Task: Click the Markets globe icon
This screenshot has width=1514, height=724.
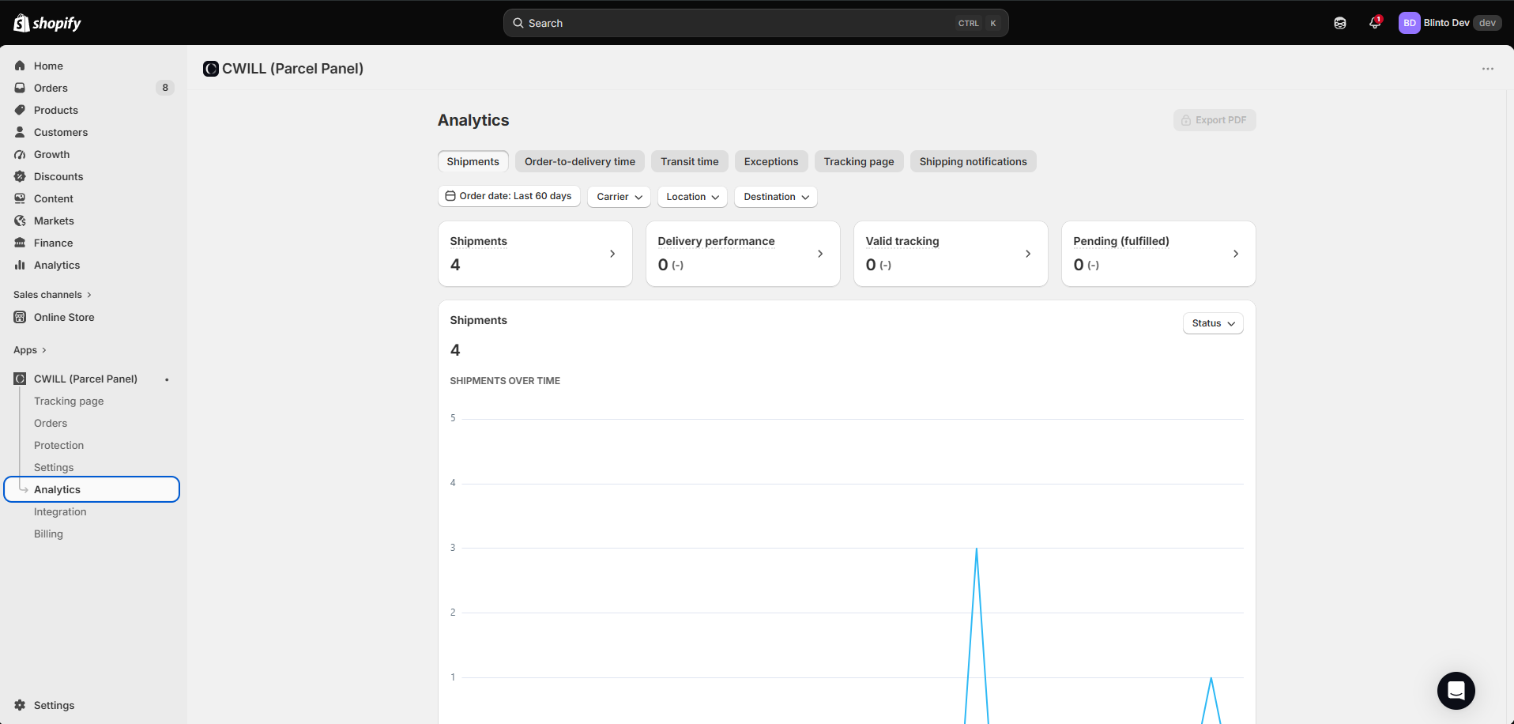Action: pyautogui.click(x=20, y=221)
